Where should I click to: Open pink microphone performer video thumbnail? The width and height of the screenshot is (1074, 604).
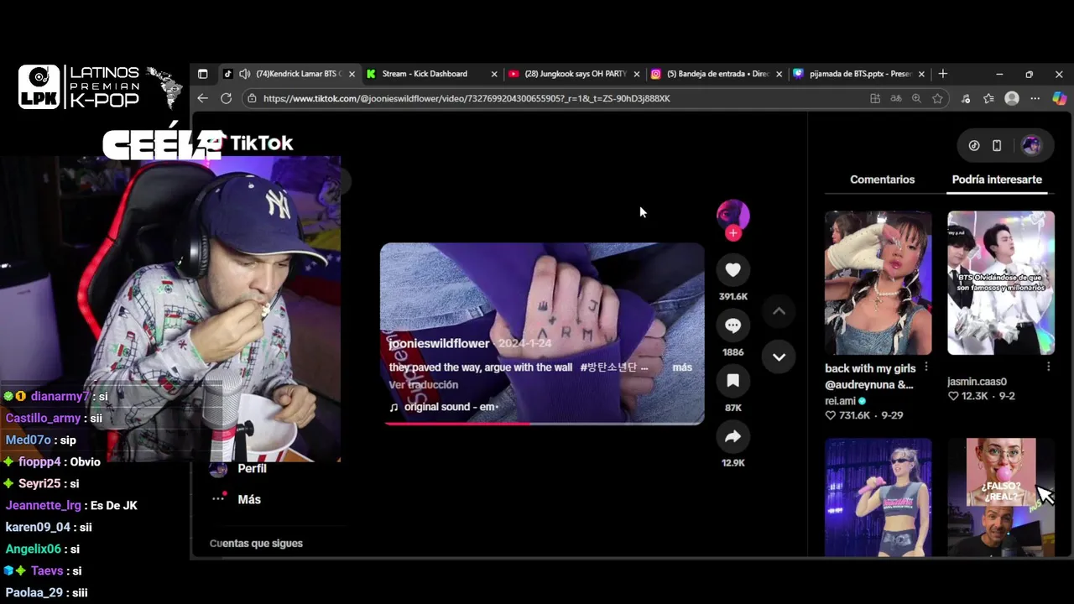[x=878, y=497]
